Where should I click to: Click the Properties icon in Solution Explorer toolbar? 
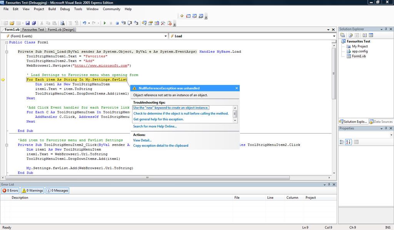(342, 35)
